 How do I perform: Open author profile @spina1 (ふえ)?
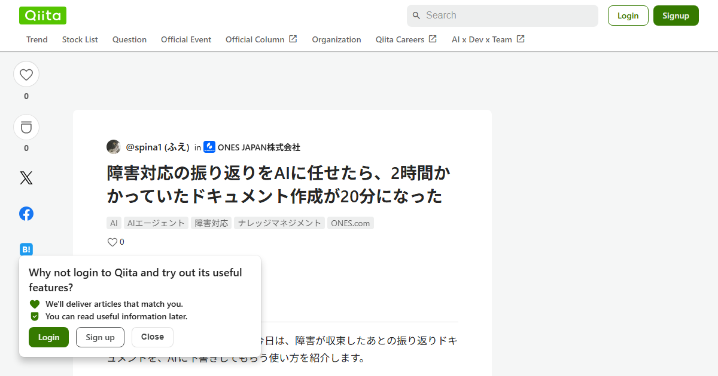(157, 147)
